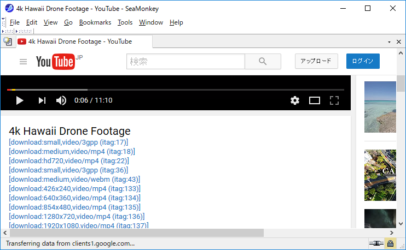Click the SeaMonkey window title icon
406x250 pixels.
[9, 8]
